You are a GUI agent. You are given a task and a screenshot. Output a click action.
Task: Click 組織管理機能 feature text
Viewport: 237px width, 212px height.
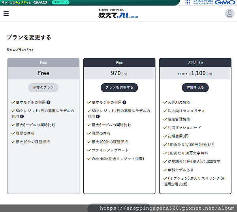179,119
